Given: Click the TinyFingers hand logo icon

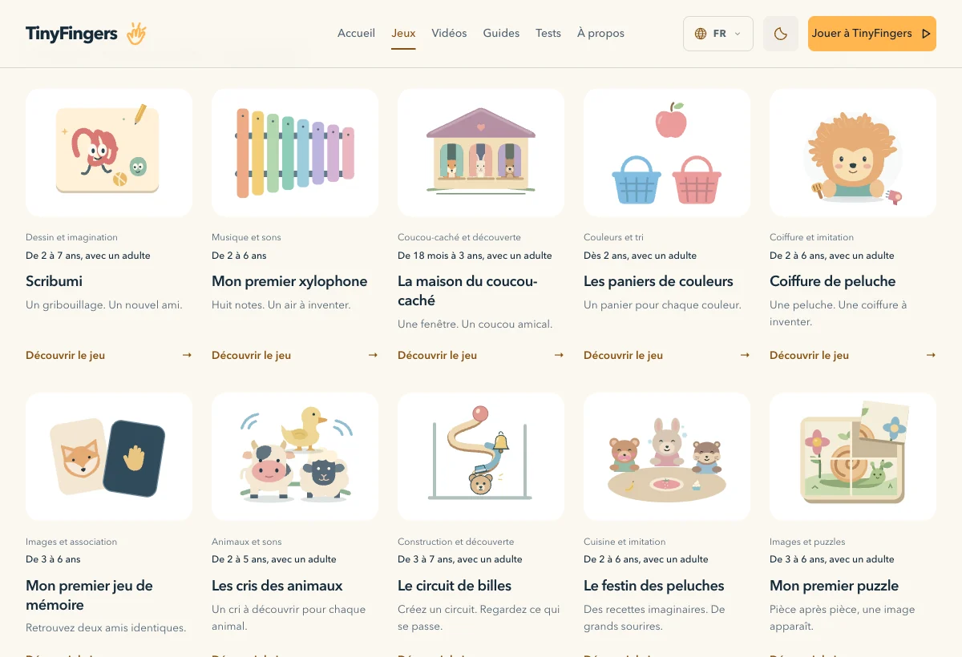Looking at the screenshot, I should coord(136,34).
